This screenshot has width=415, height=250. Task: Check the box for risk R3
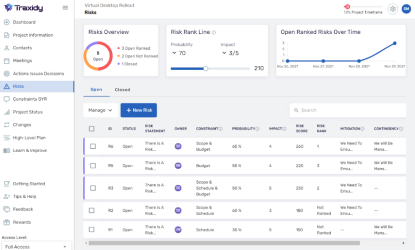pyautogui.click(x=93, y=188)
